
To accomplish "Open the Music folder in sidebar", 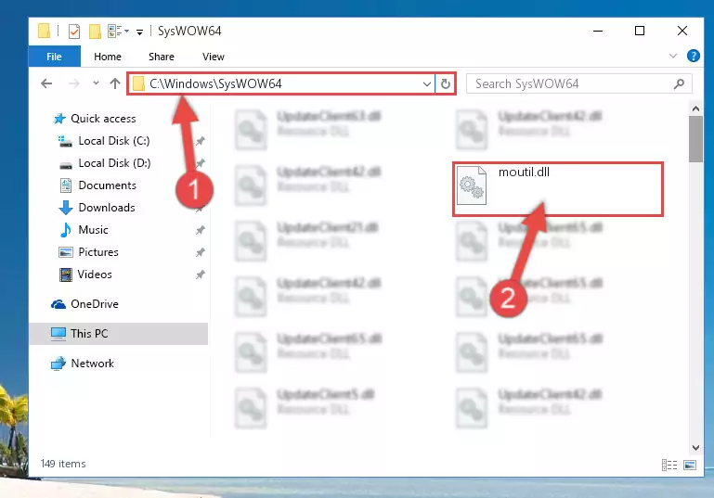I will coord(93,230).
